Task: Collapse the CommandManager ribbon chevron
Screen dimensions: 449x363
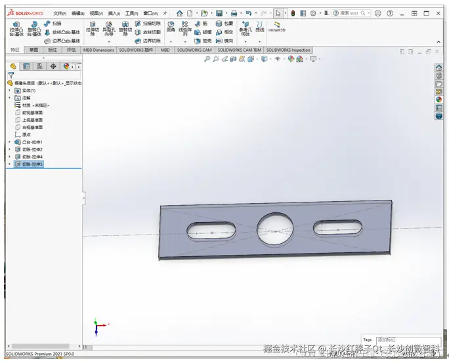Action: 438,42
